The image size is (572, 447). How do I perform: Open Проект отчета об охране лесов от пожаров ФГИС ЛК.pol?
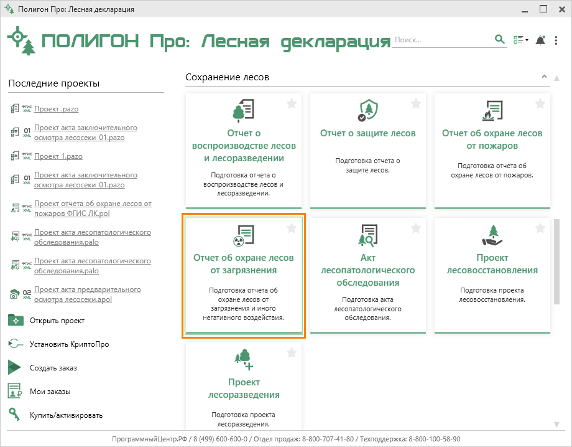93,208
